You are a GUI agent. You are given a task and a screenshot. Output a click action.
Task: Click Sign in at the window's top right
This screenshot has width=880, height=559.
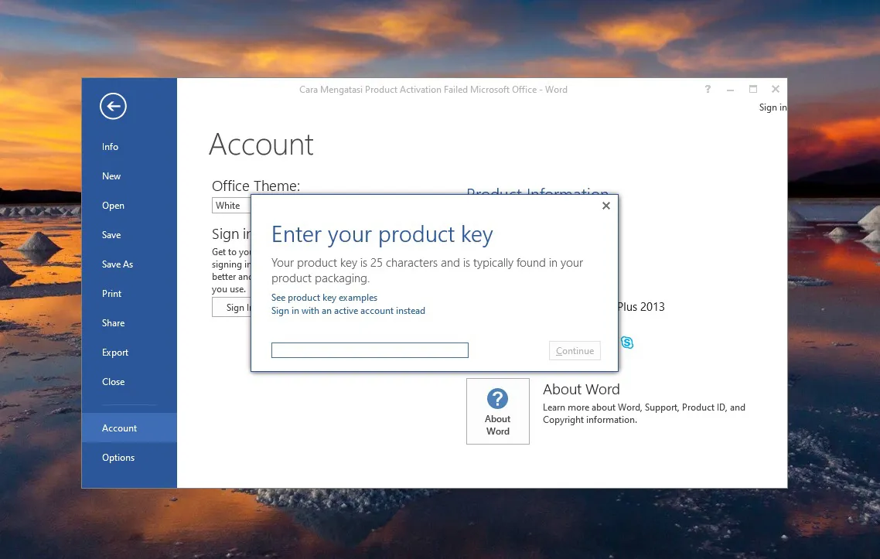pyautogui.click(x=772, y=107)
